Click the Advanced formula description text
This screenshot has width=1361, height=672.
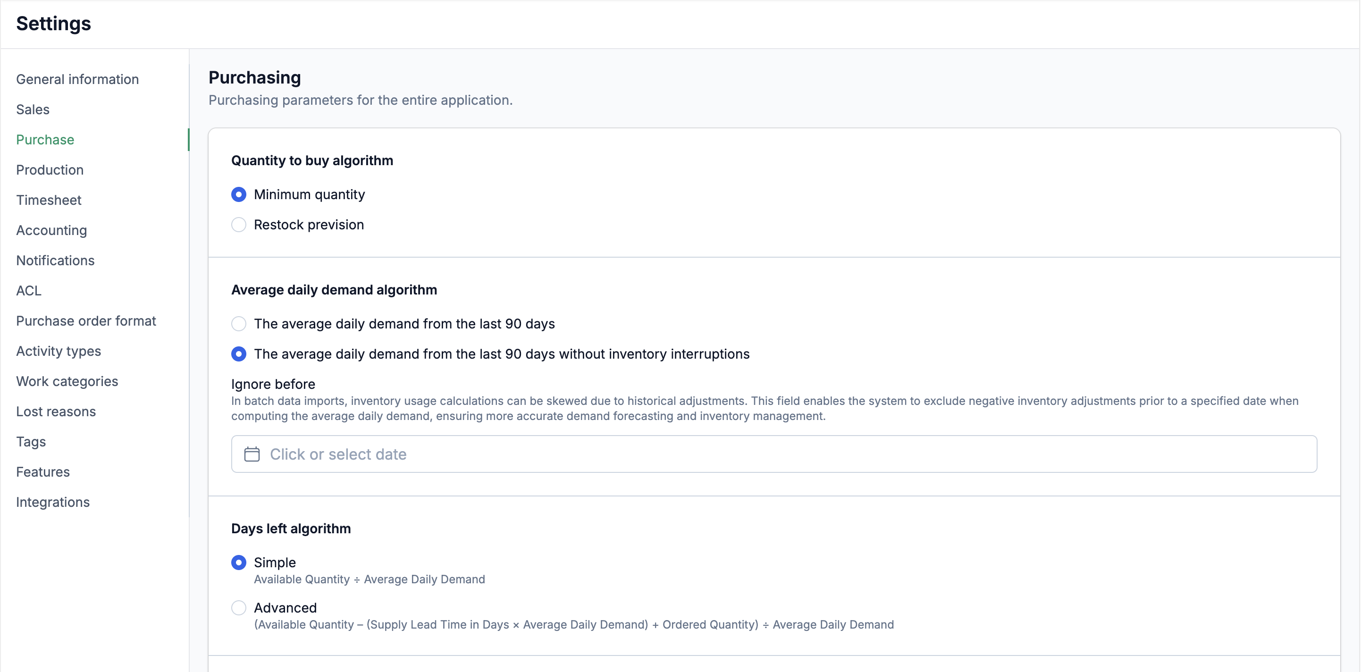[x=574, y=624]
